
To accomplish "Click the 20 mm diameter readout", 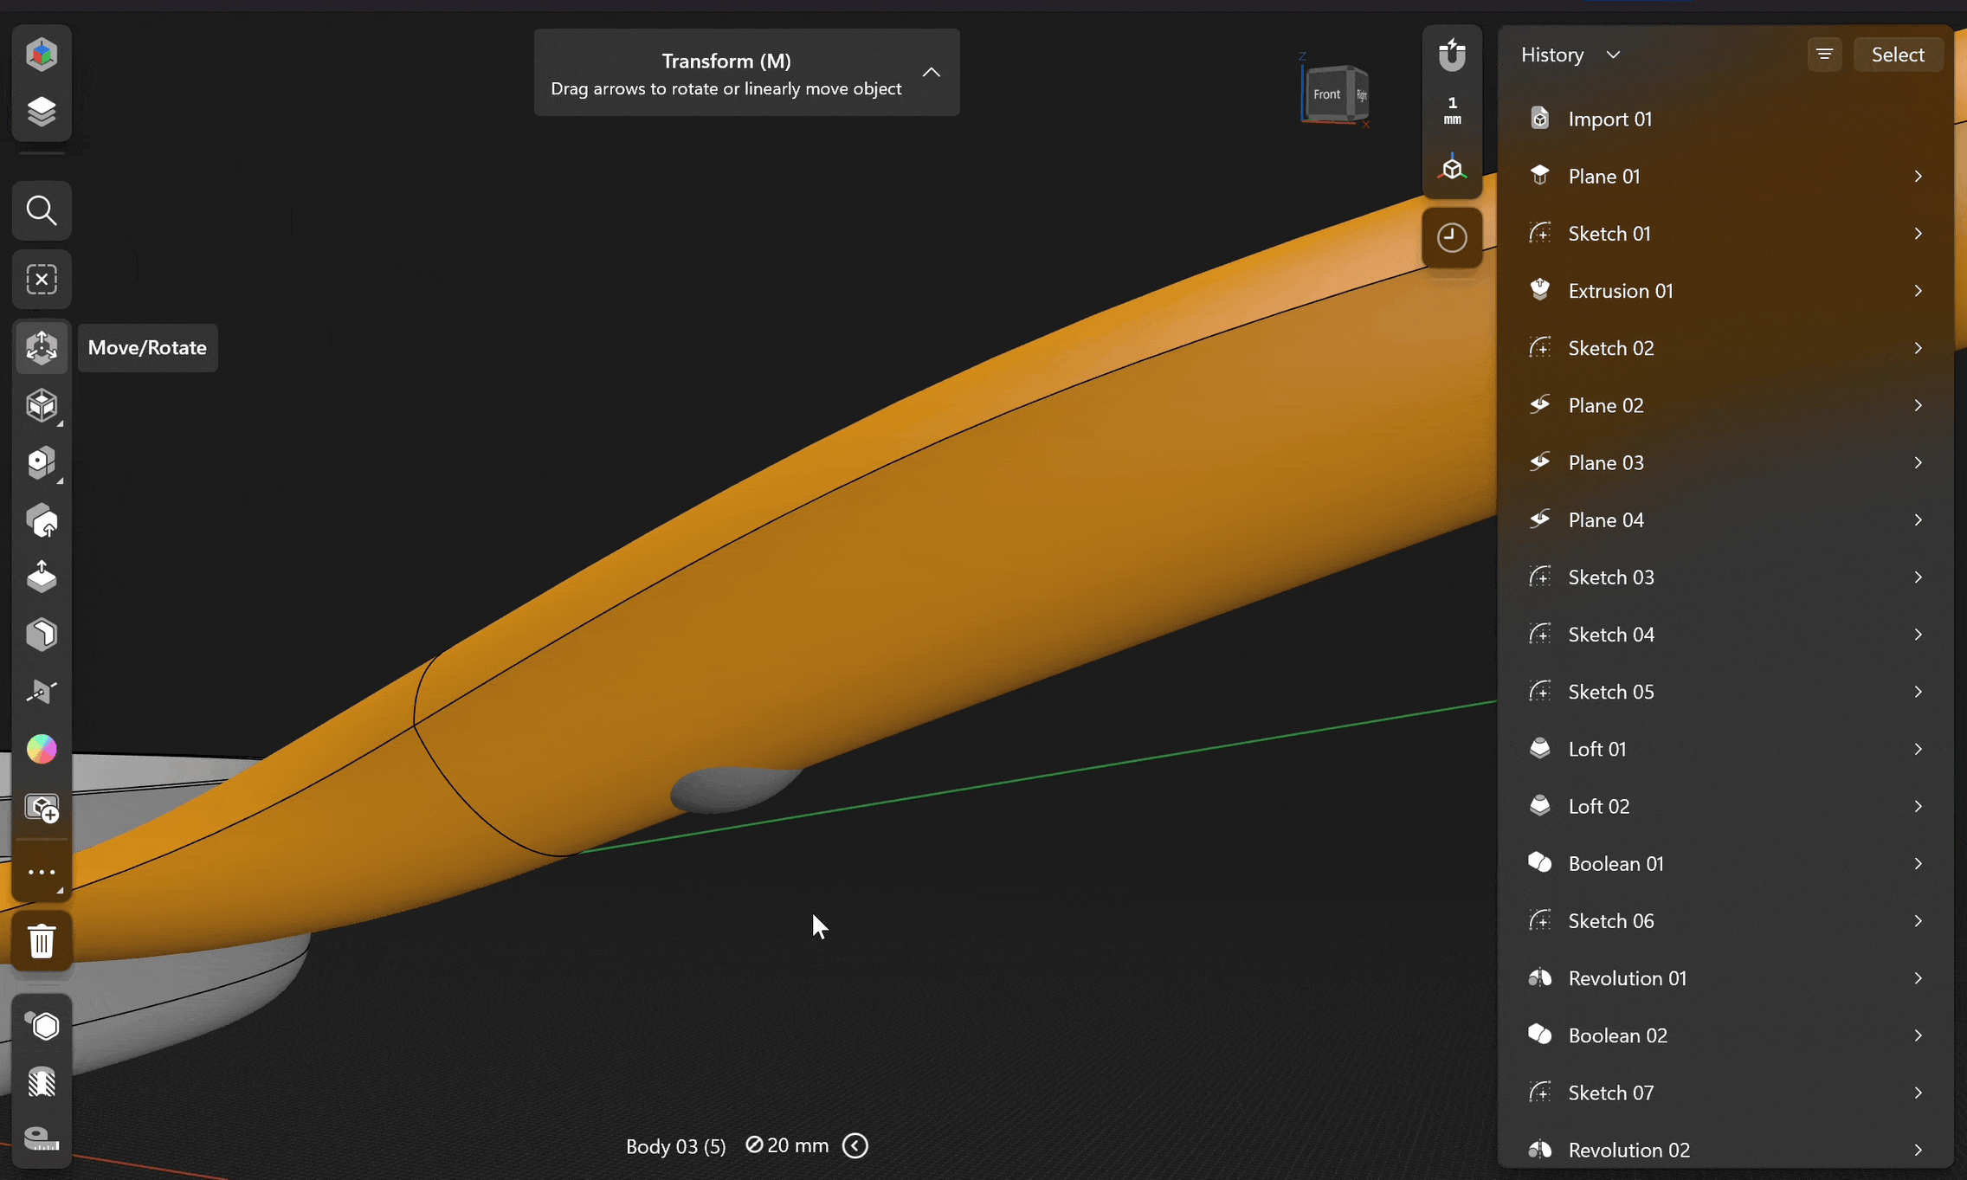I will coord(787,1145).
